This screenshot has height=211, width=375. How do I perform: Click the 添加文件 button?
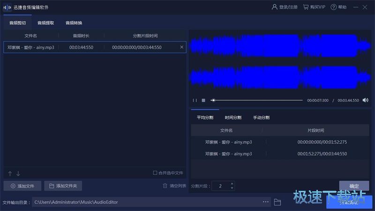click(x=22, y=186)
